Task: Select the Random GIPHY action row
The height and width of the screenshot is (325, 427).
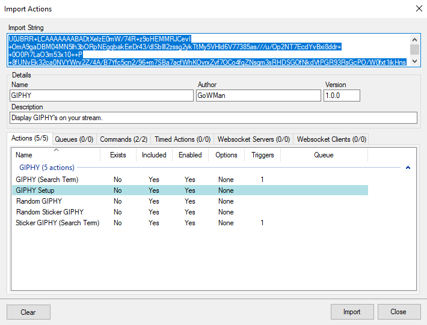Action: [190, 201]
